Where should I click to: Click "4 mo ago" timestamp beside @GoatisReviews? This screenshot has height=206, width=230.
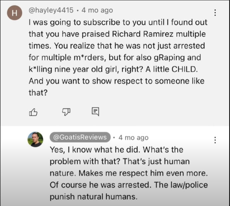[x=133, y=137]
